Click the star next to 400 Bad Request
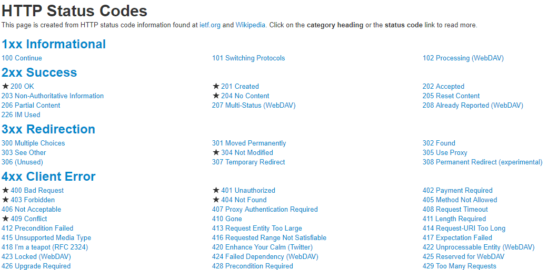This screenshot has width=548, height=270. click(x=5, y=190)
